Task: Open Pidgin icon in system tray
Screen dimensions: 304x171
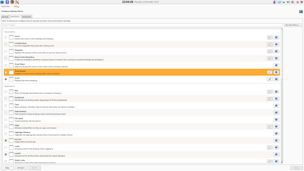Action: [x=275, y=2]
